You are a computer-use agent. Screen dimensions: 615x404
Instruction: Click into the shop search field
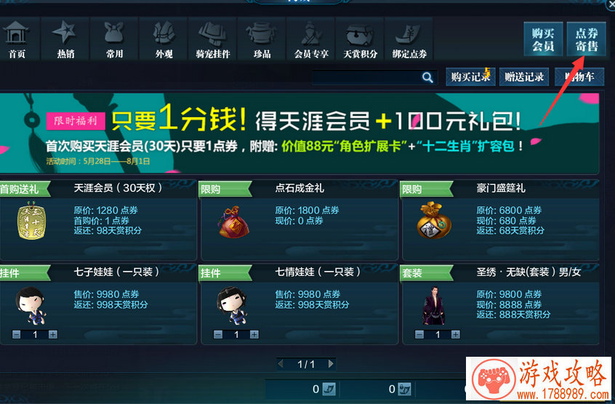click(x=366, y=78)
